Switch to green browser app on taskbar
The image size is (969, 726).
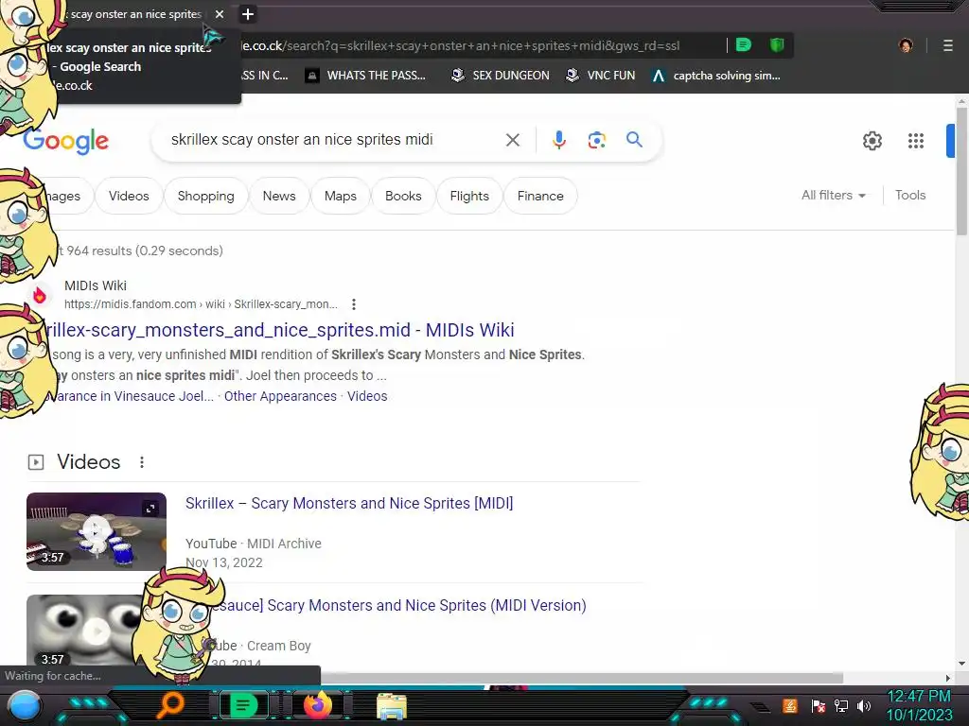(243, 705)
